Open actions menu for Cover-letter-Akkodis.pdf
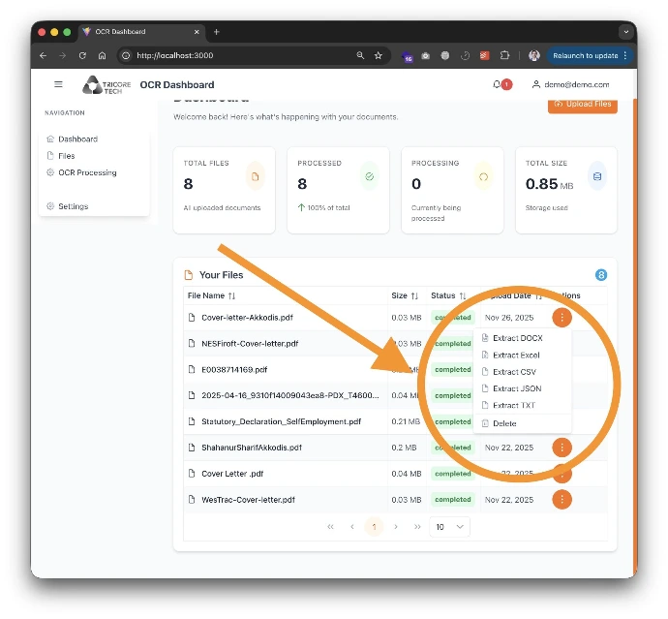The image size is (668, 619). 562,317
